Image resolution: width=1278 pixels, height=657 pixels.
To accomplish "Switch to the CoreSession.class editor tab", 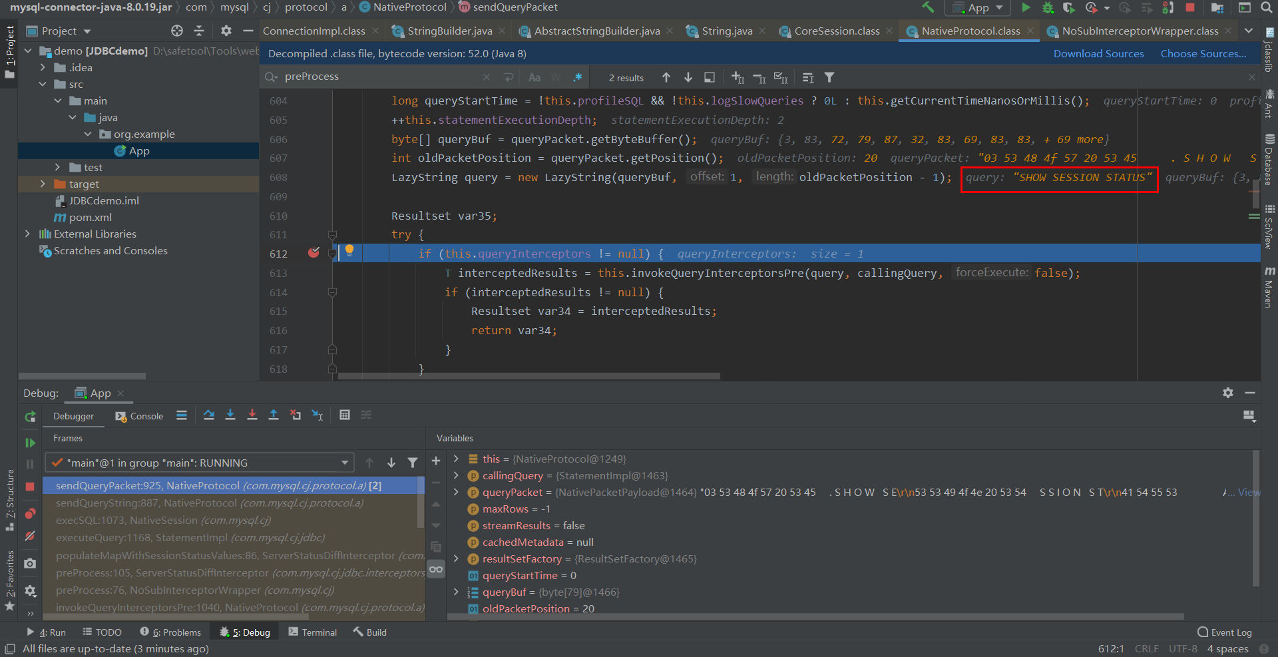I will pos(836,31).
